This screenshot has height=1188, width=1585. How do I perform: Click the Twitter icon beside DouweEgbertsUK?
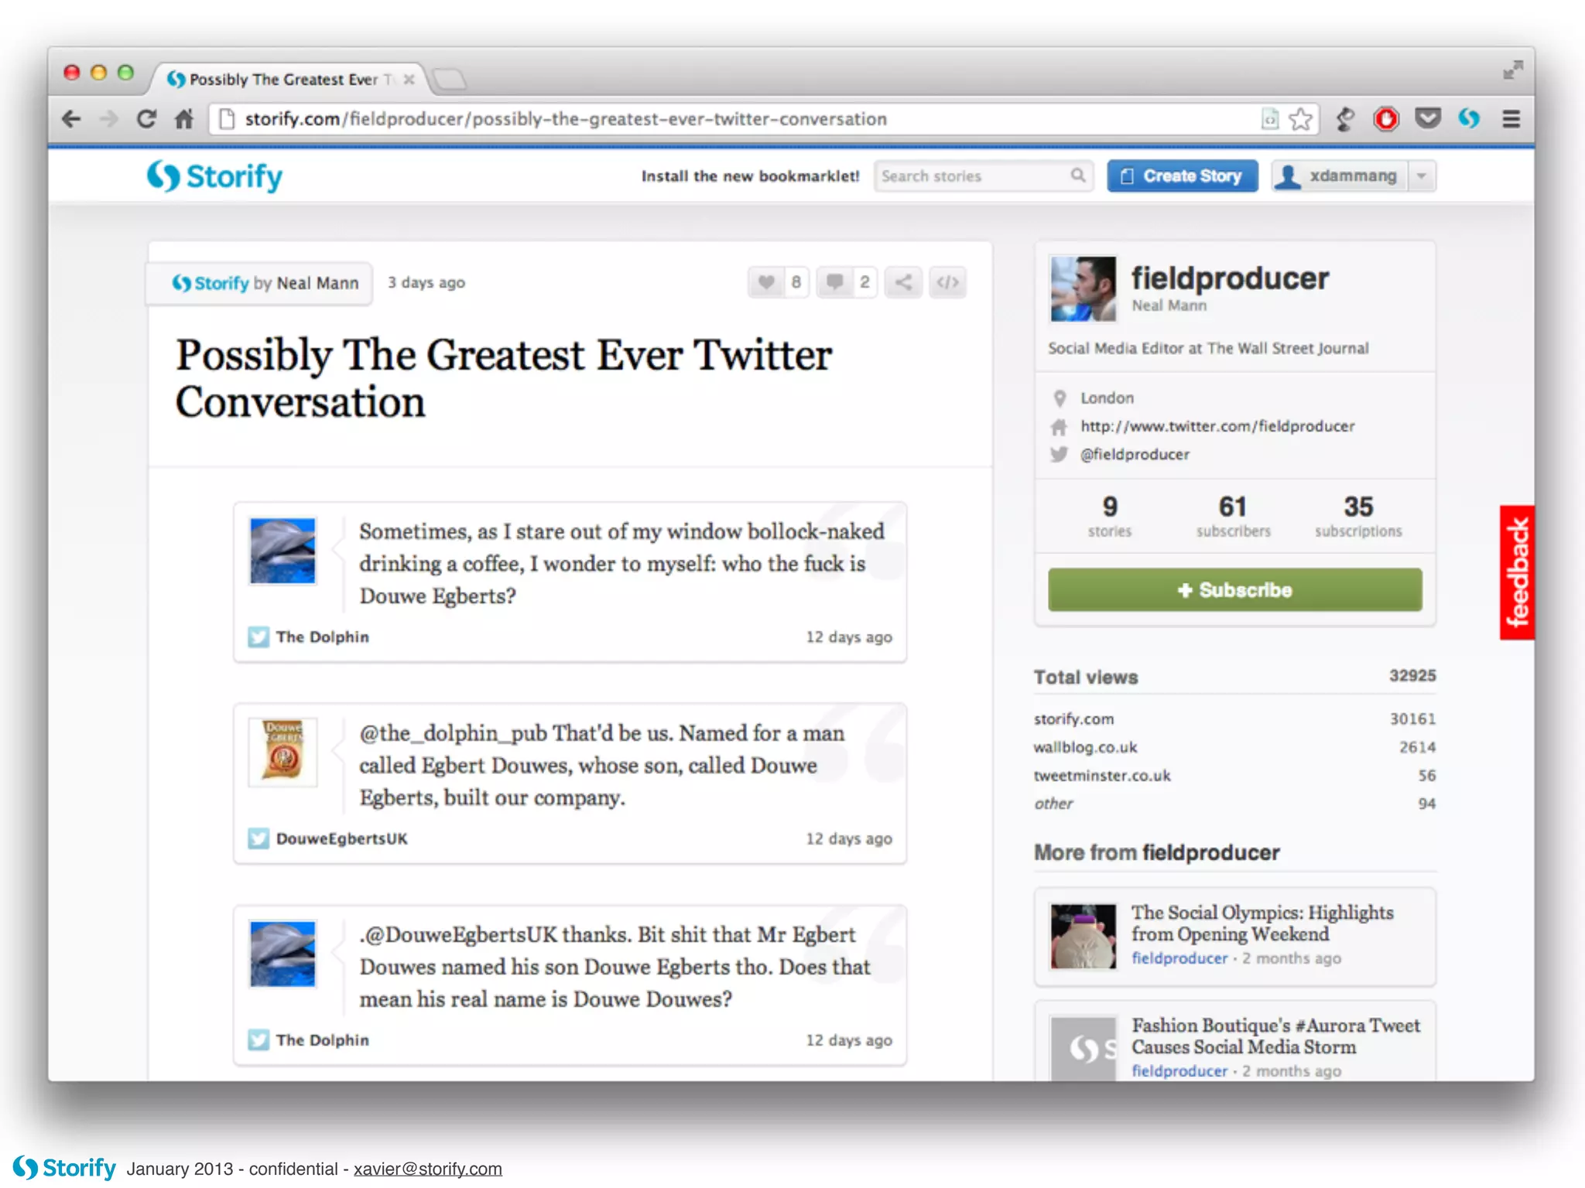click(258, 838)
